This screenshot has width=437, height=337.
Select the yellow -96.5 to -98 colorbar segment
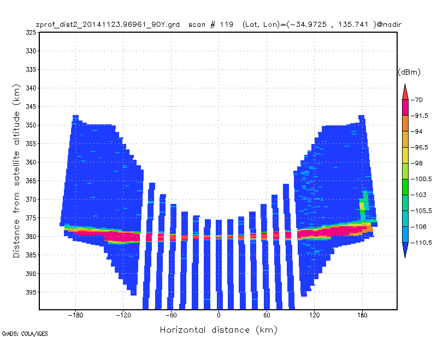click(x=405, y=155)
